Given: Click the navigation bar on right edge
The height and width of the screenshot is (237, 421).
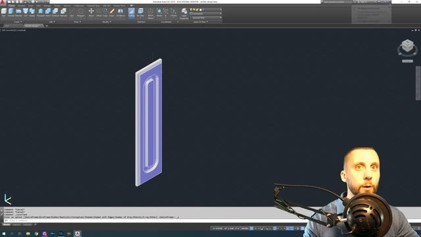Looking at the screenshot, I should click(418, 84).
